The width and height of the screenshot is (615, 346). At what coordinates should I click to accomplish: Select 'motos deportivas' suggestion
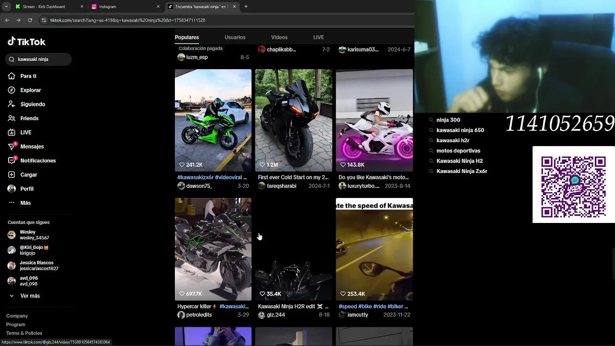tap(458, 151)
